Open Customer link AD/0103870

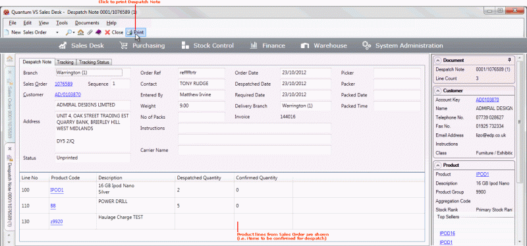[x=68, y=94]
